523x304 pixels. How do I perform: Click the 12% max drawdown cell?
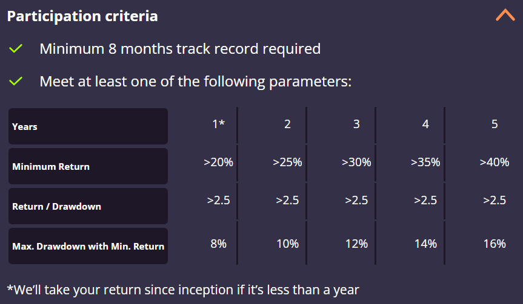pyautogui.click(x=356, y=244)
